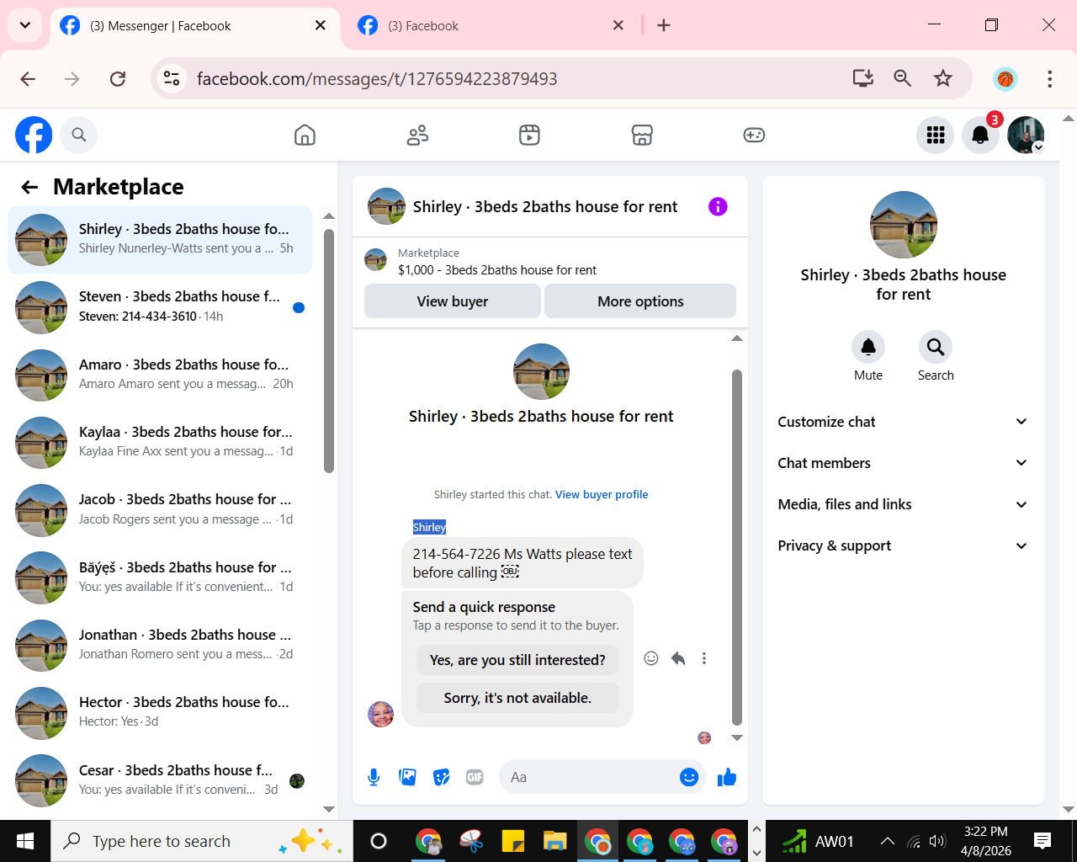Viewport: 1077px width, 862px height.
Task: Reply to message arrow icon
Action: pyautogui.click(x=678, y=658)
